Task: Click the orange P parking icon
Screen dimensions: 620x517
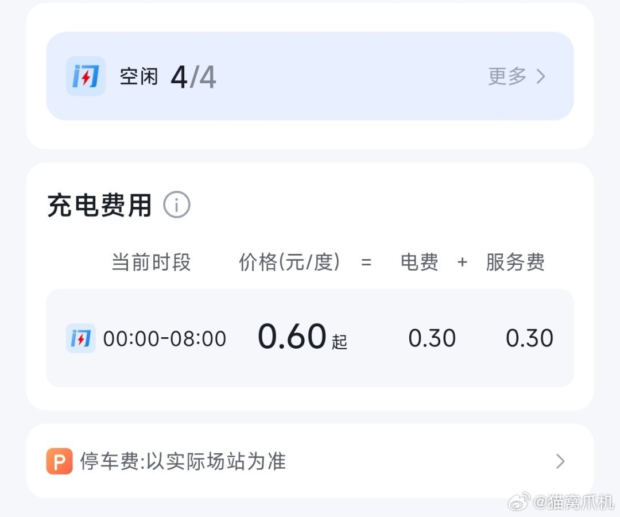Action: [x=59, y=461]
